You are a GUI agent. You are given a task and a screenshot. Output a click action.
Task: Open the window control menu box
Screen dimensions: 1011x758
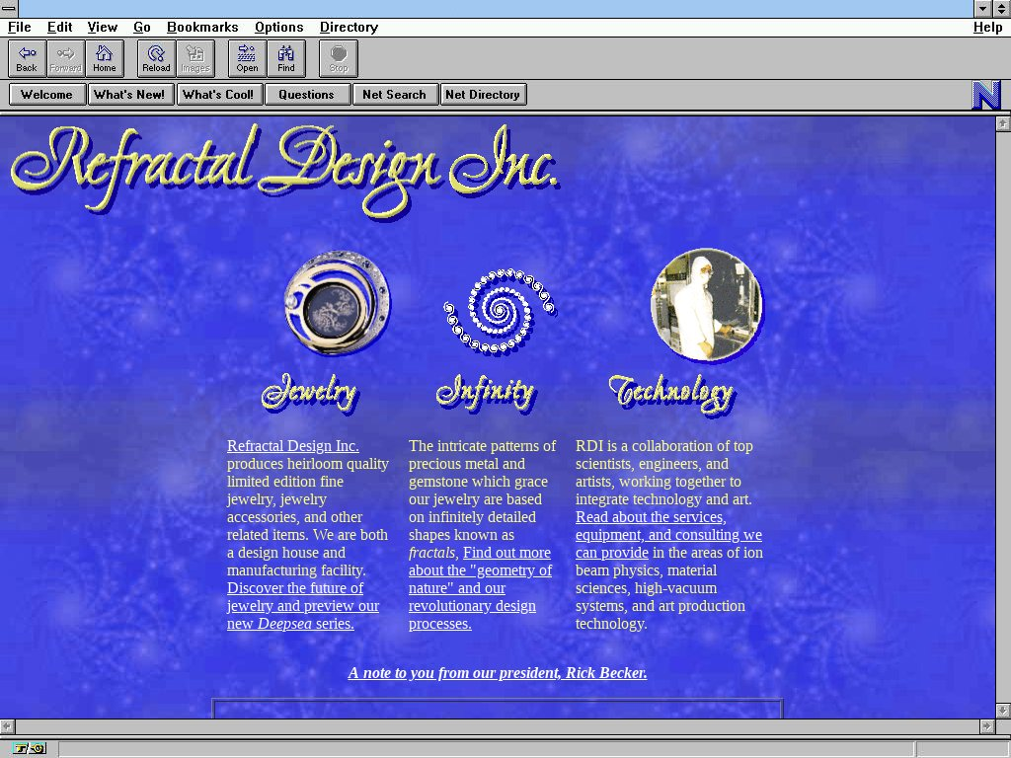tap(9, 9)
